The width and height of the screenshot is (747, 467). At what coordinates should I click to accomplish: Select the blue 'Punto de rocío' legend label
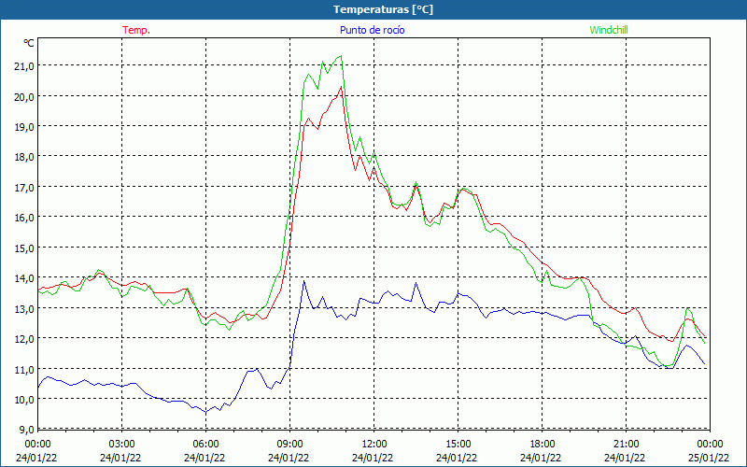(372, 30)
